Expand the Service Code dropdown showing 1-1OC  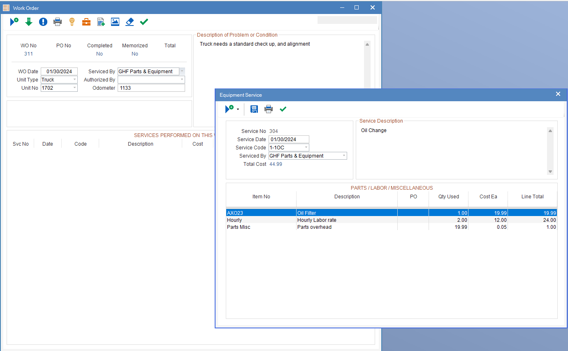click(306, 147)
